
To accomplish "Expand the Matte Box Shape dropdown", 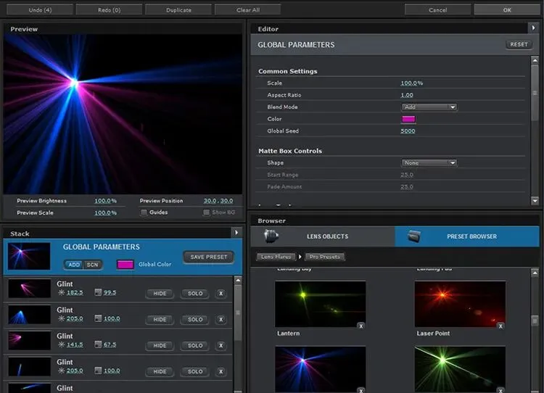I will click(429, 163).
